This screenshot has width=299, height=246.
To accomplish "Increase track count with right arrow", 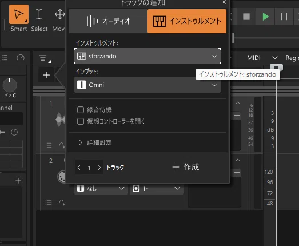I will tap(99, 168).
